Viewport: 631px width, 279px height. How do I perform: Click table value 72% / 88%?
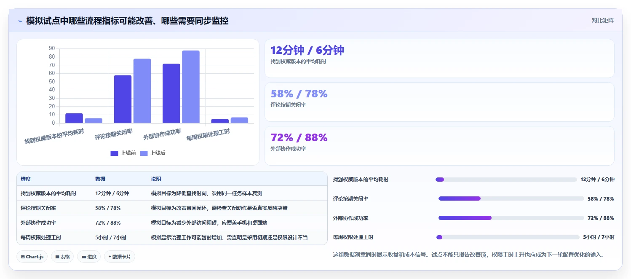pos(108,223)
